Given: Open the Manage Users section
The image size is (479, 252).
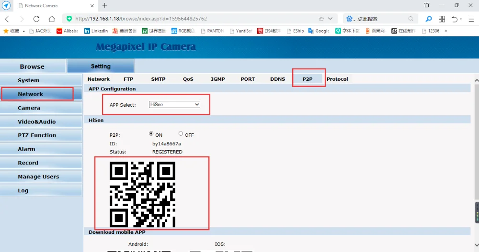Looking at the screenshot, I should tap(41, 176).
